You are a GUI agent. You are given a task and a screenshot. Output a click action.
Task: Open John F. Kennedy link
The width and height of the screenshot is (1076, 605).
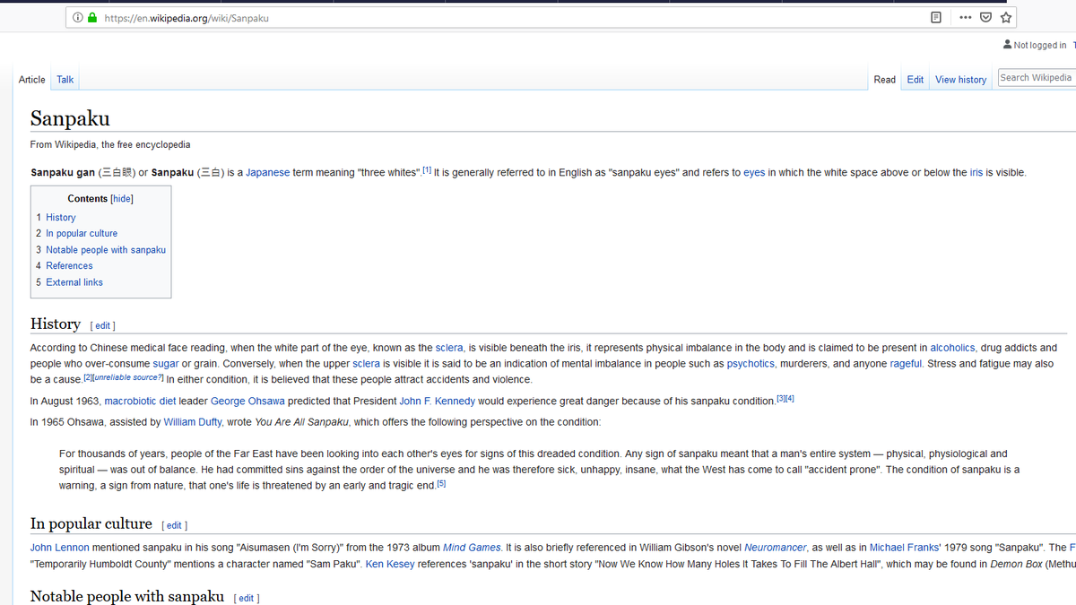pyautogui.click(x=438, y=402)
